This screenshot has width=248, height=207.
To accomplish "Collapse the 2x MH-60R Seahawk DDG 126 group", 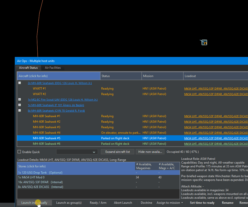I will (x=19, y=83).
